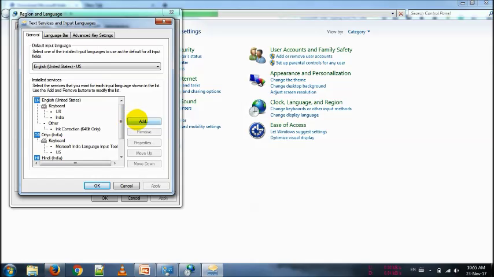Open Clock, Language, and Region category
The height and width of the screenshot is (277, 494).
[x=306, y=102]
